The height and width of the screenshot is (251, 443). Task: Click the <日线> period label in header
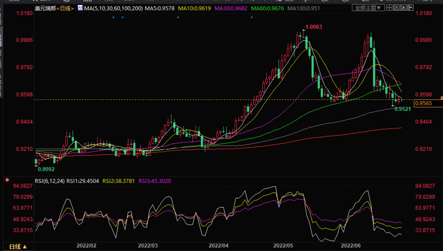click(x=65, y=8)
